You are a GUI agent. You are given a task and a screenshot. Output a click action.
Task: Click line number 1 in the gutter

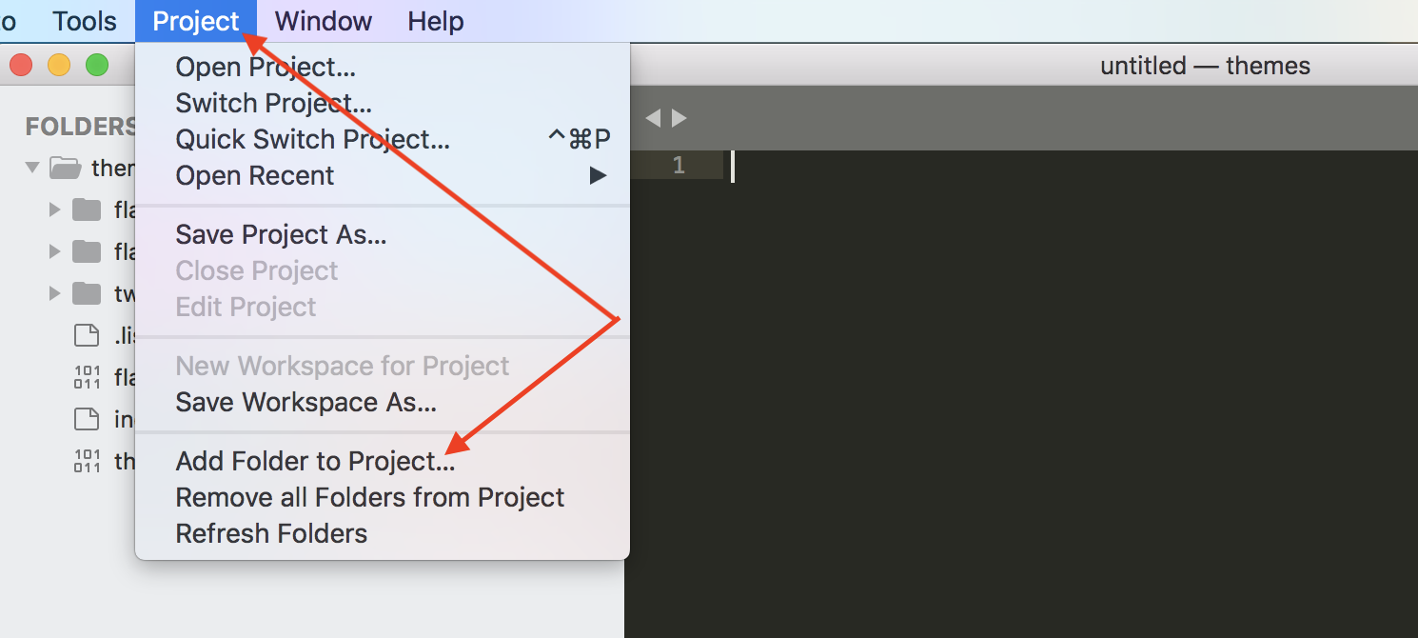(679, 166)
